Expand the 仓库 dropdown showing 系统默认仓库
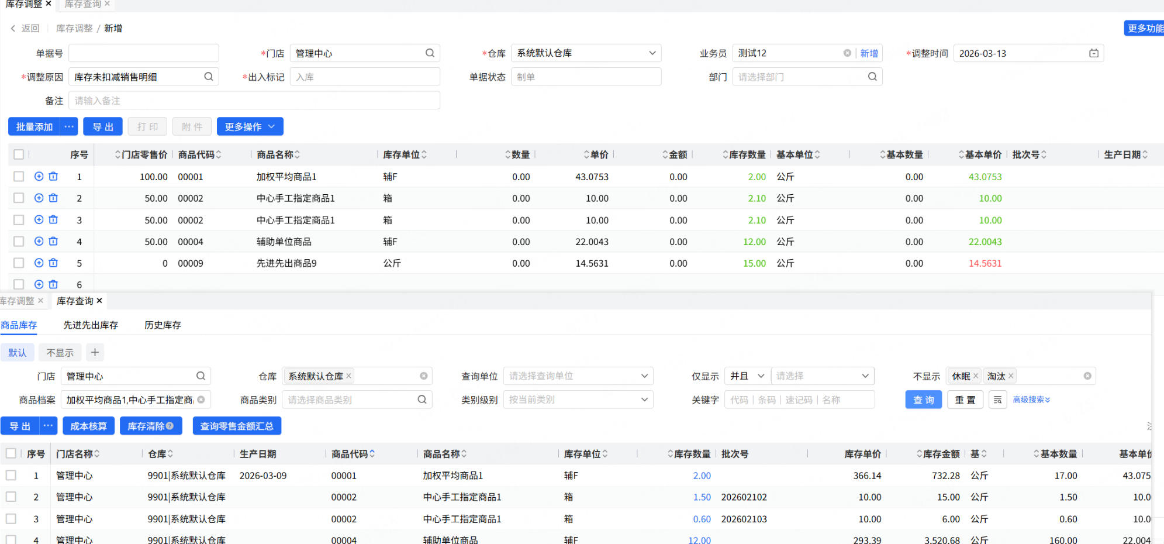The image size is (1164, 544). pos(652,53)
